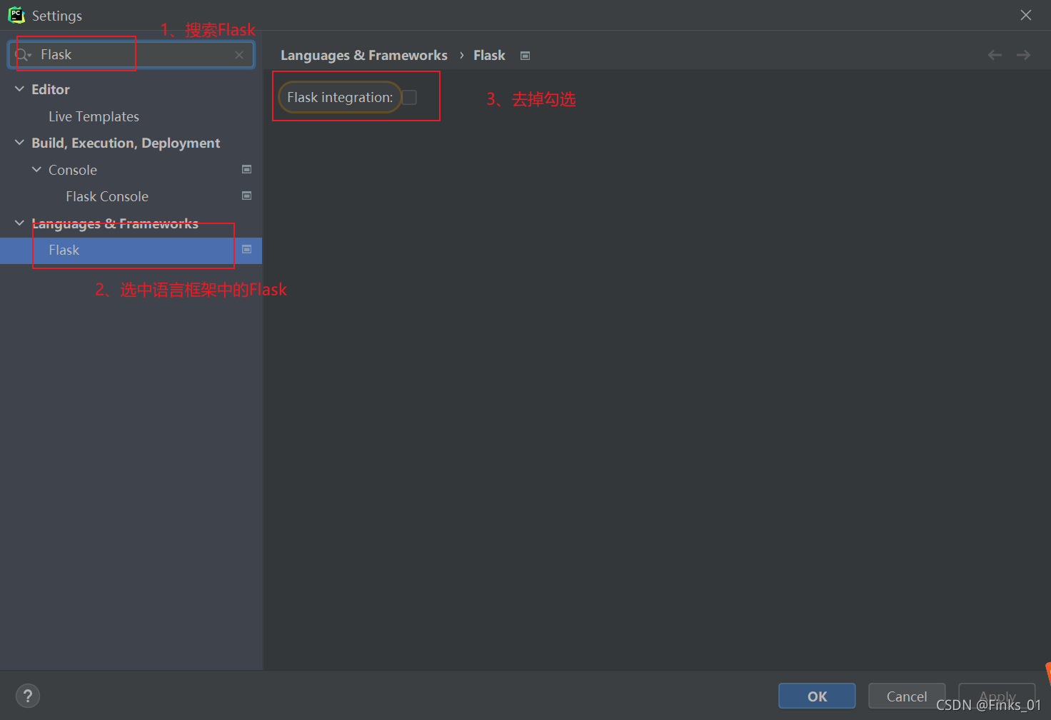Viewport: 1051px width, 720px height.
Task: Collapse Languages & Frameworks section
Action: (x=19, y=223)
